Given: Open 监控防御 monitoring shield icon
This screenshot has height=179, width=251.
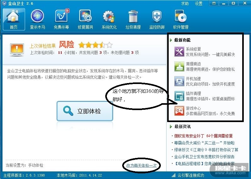Looking at the screenshot, I should (x=157, y=16).
